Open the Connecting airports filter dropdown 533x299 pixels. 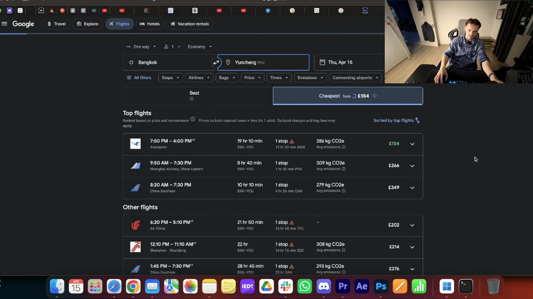coord(355,78)
